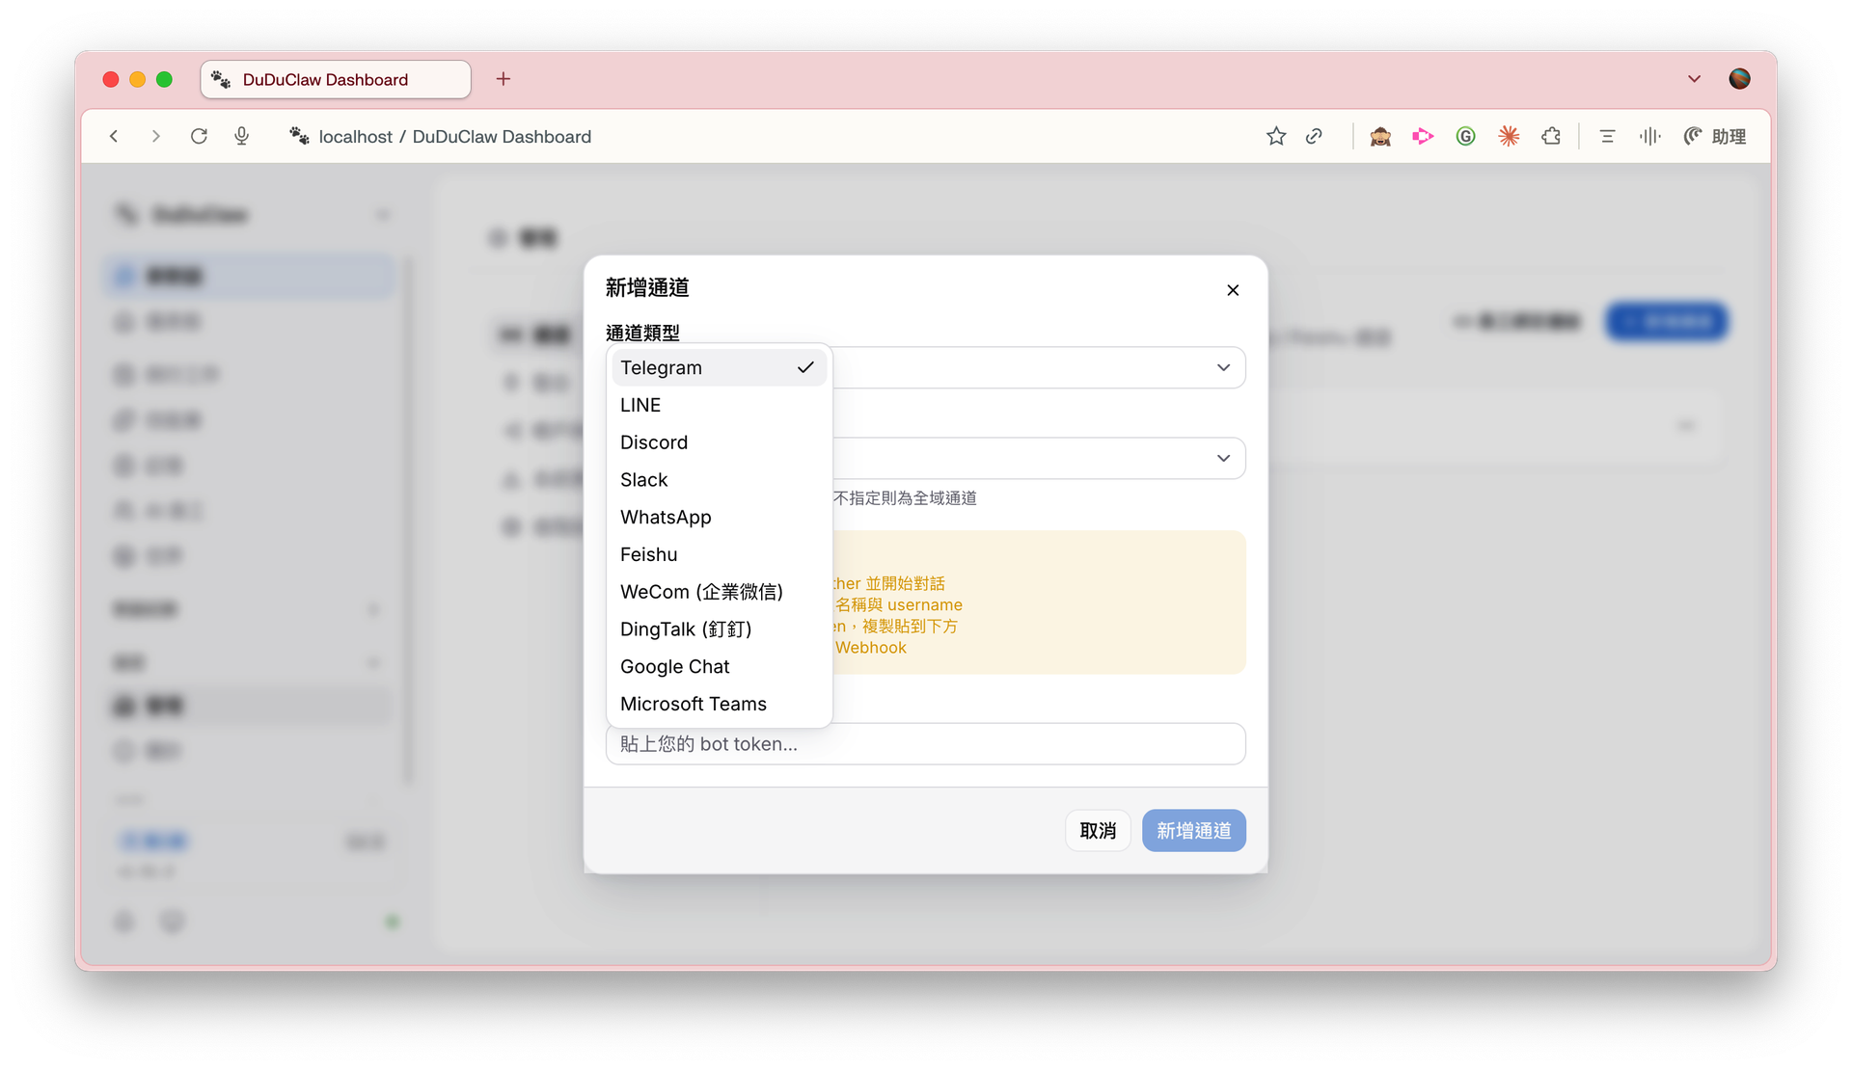The height and width of the screenshot is (1070, 1852).
Task: Open the pink arrow extension
Action: click(x=1423, y=137)
